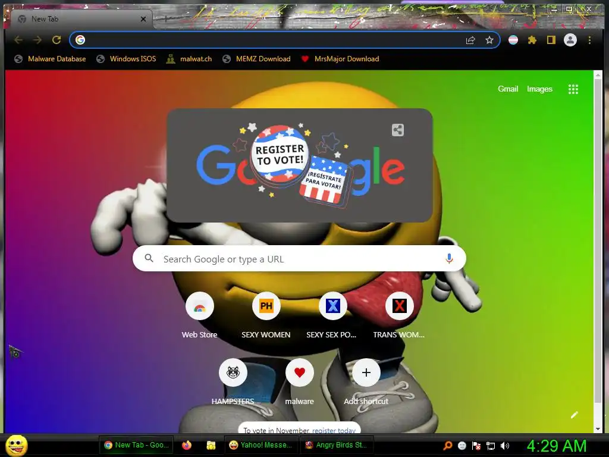
Task: Click the Register to Vote doodle
Action: (300, 165)
